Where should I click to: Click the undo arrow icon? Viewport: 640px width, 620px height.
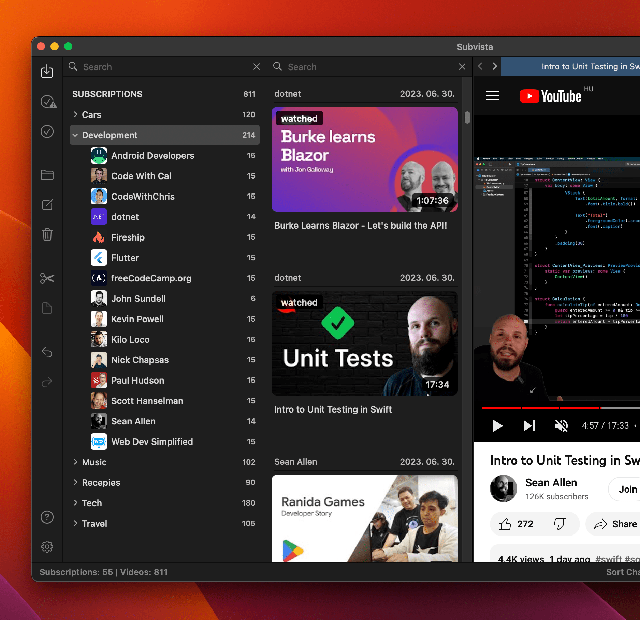(x=47, y=352)
